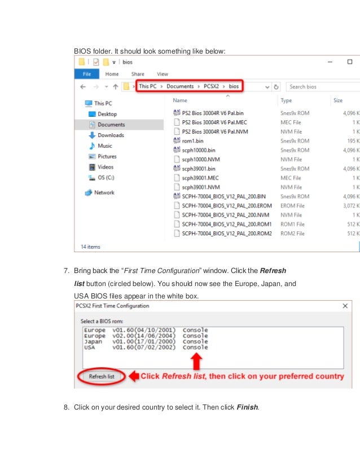Viewport: 360px width, 466px height.
Task: Select file SCPH-70004_BIOS_V12_PAL_200.EROM
Action: click(227, 206)
